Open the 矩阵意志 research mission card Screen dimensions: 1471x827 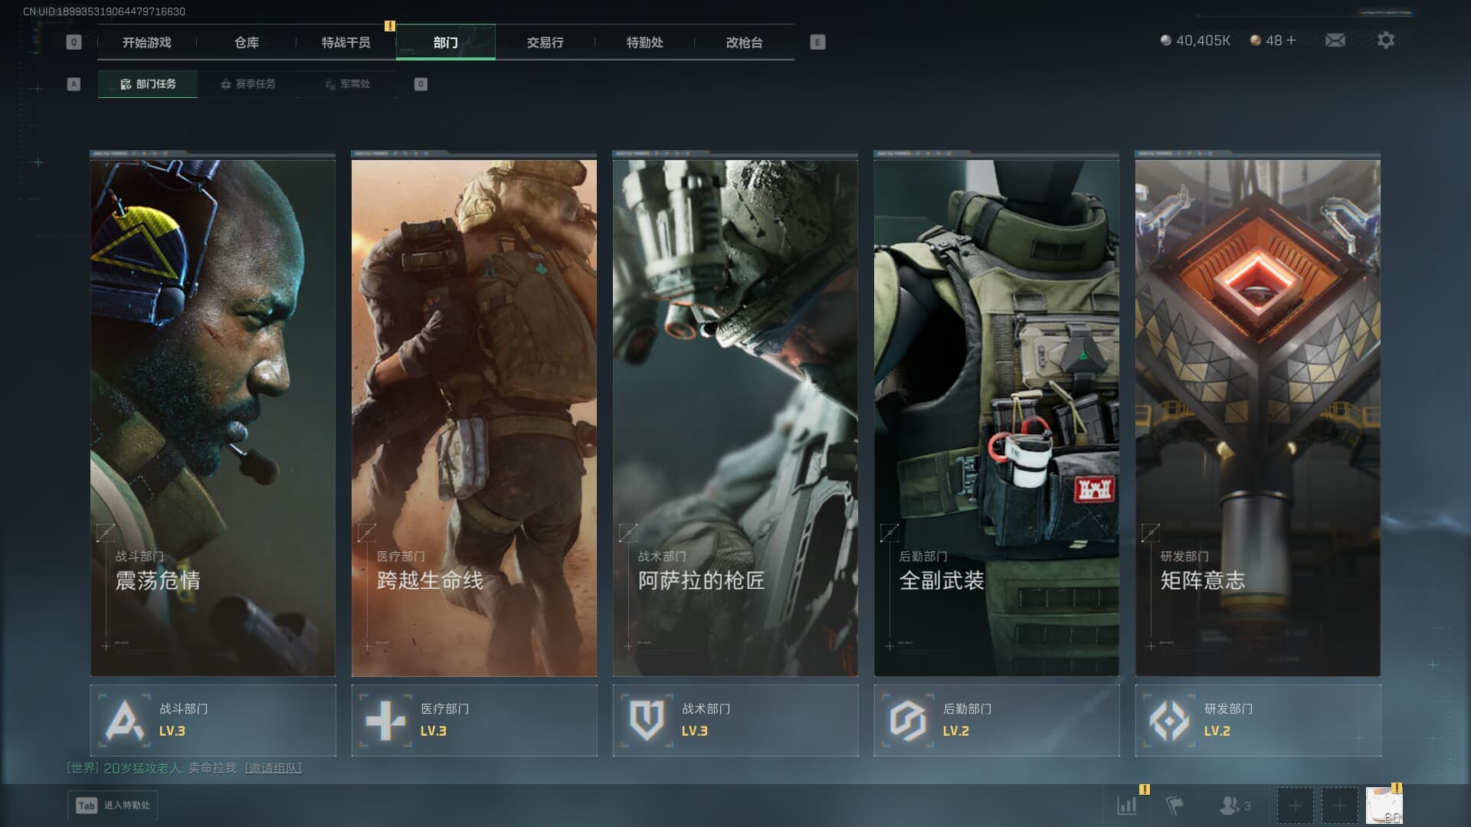coord(1257,417)
